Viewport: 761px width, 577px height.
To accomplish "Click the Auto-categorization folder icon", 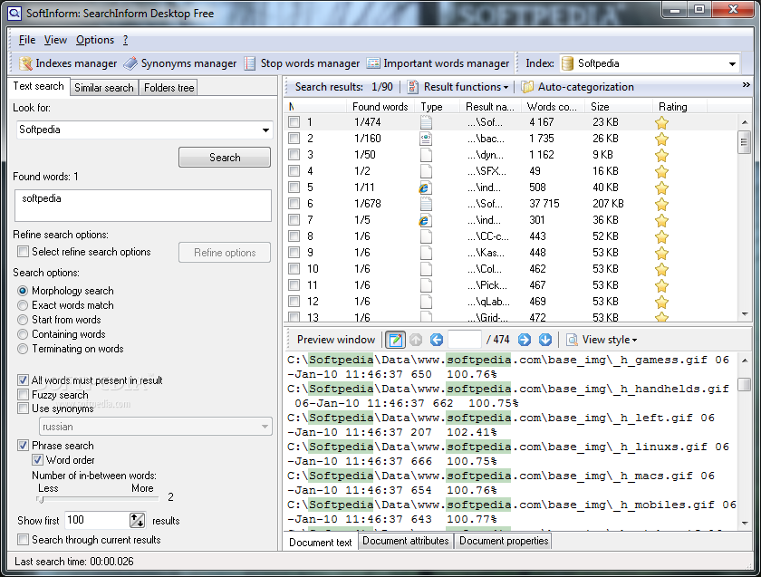I will click(x=527, y=87).
